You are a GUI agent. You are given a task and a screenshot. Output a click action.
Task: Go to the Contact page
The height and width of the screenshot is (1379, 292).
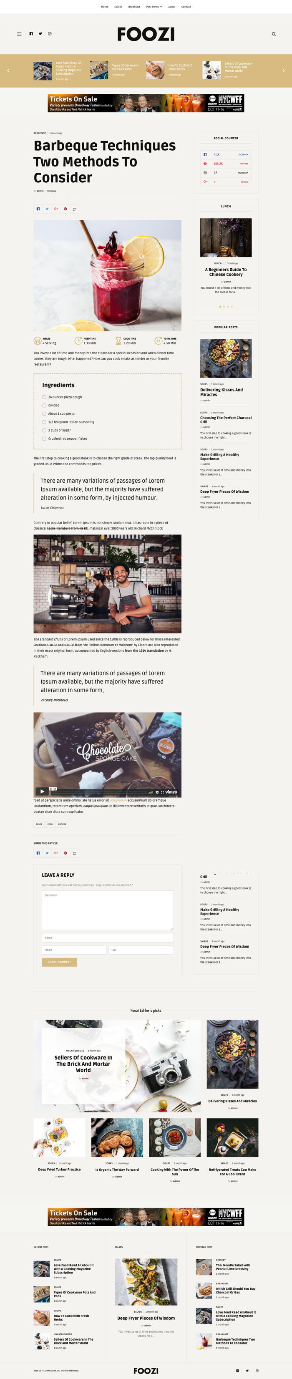click(186, 7)
